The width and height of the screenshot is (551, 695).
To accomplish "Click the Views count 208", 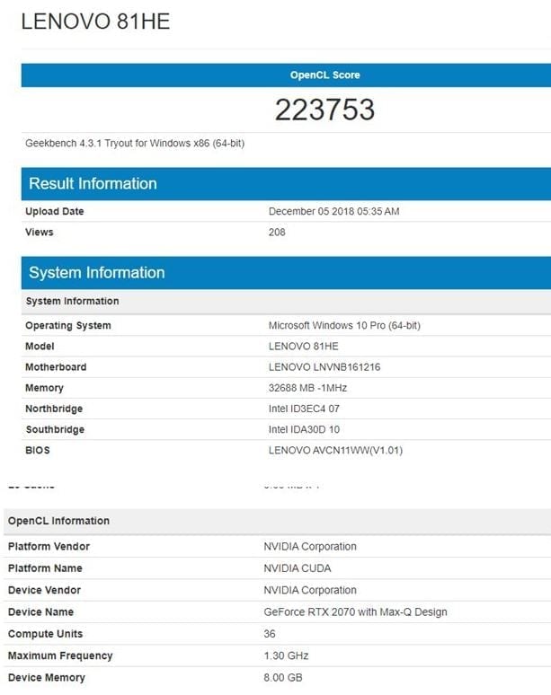I will pos(277,233).
